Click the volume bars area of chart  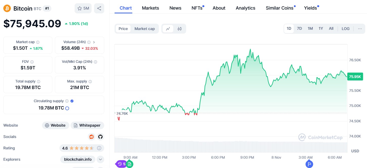(231, 145)
